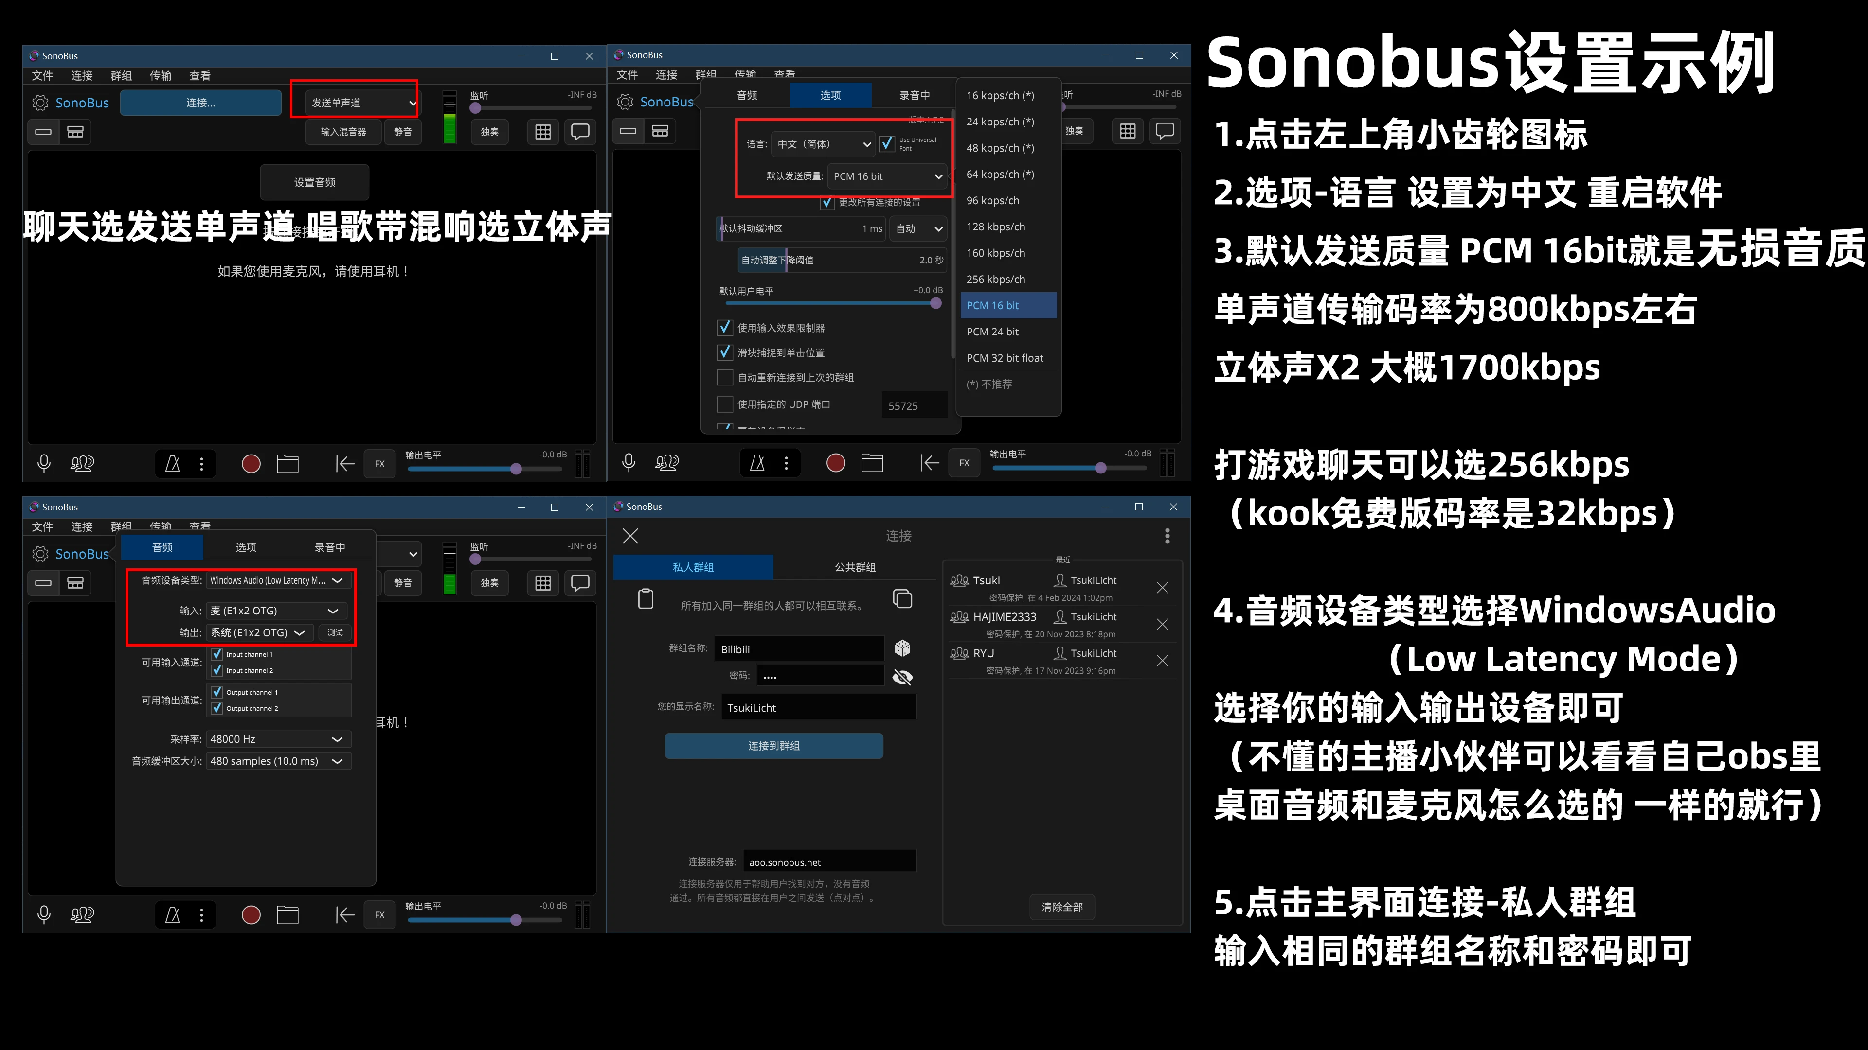The width and height of the screenshot is (1868, 1050).
Task: Click the 默认用户电平 slider handle
Action: tap(935, 304)
